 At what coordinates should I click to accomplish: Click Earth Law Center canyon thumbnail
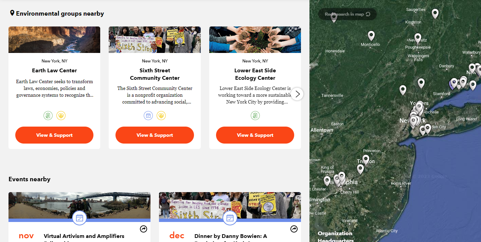tap(54, 40)
